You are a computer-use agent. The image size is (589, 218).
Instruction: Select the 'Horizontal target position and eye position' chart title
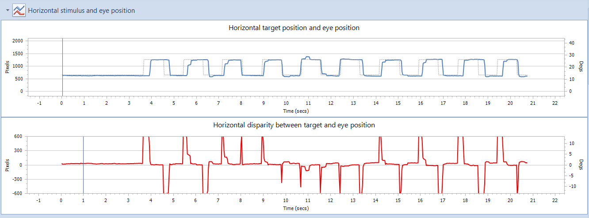(x=294, y=28)
